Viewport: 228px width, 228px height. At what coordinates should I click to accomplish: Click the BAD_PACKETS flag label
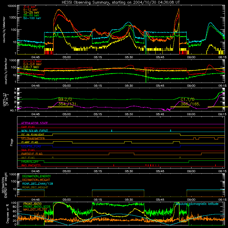(x=31, y=165)
